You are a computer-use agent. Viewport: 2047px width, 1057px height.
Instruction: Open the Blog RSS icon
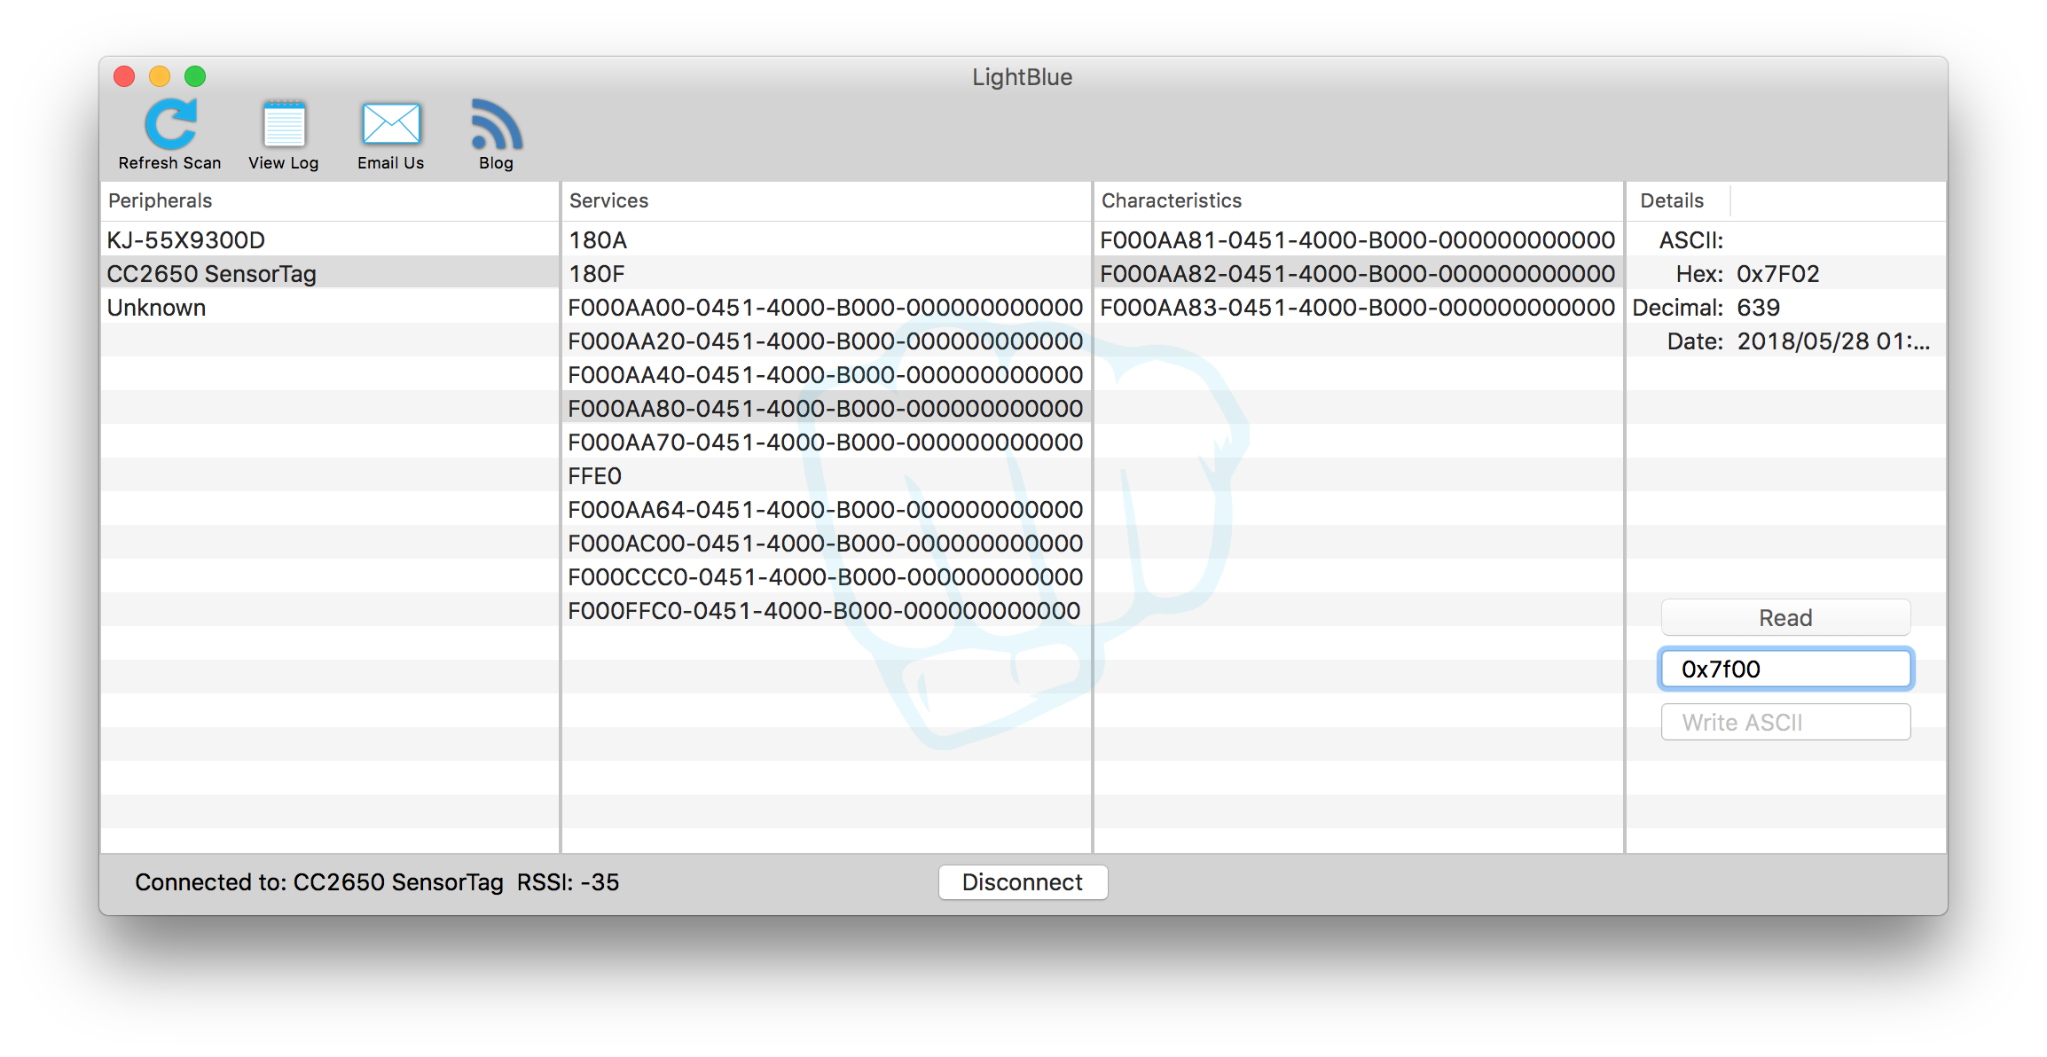coord(497,124)
